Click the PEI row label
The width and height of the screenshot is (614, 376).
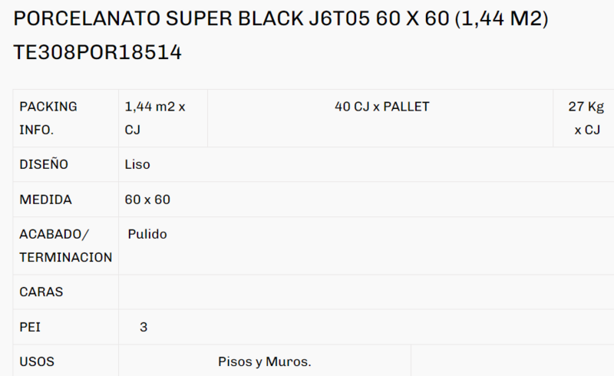tap(66, 327)
